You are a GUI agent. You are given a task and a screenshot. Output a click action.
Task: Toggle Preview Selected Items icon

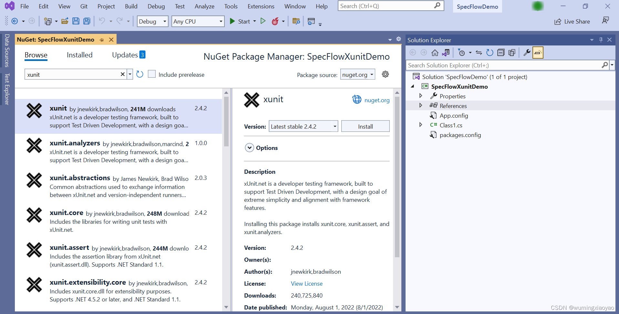pyautogui.click(x=538, y=53)
